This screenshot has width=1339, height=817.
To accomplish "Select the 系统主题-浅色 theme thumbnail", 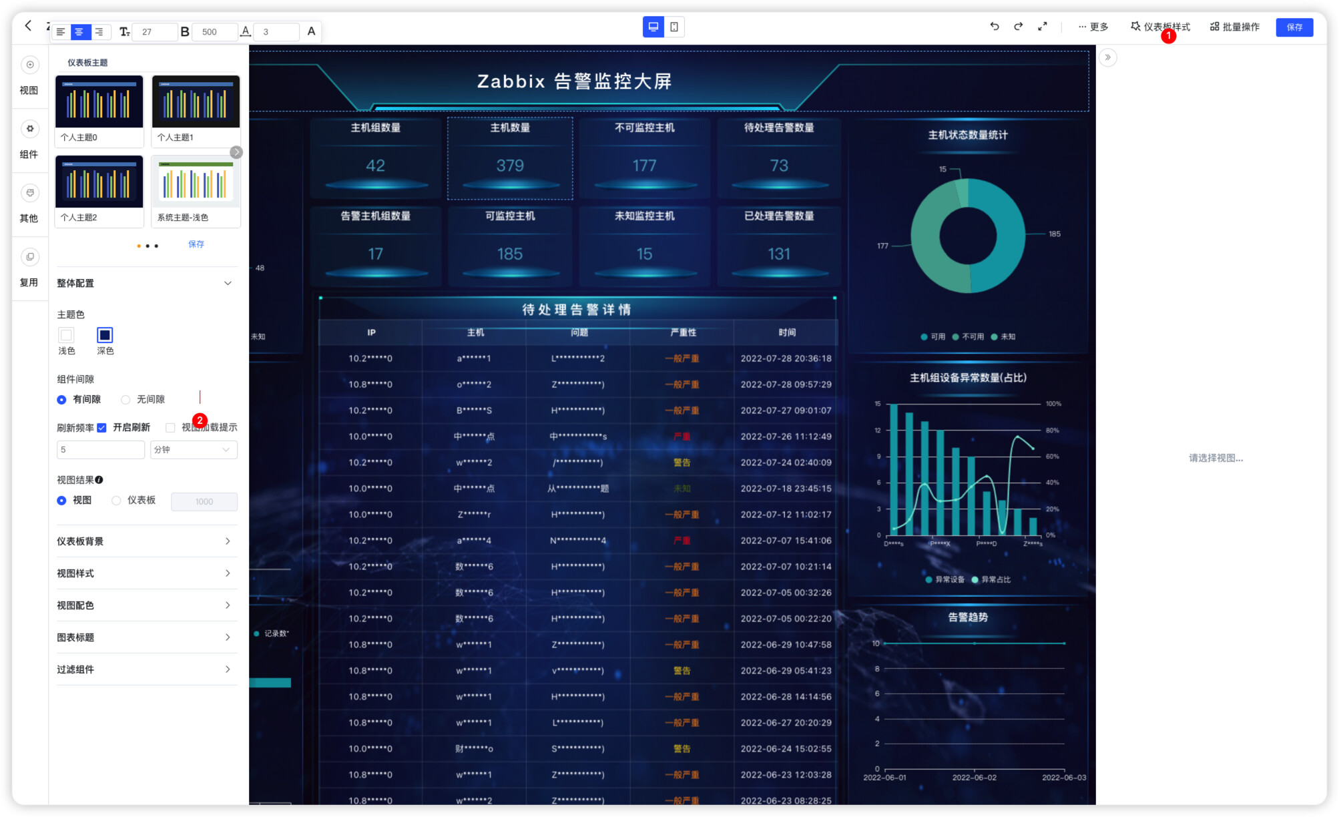I will (x=196, y=192).
